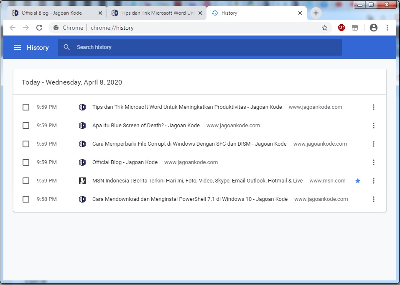Close the History tab
Viewport: 400px width, 285px height.
click(300, 13)
